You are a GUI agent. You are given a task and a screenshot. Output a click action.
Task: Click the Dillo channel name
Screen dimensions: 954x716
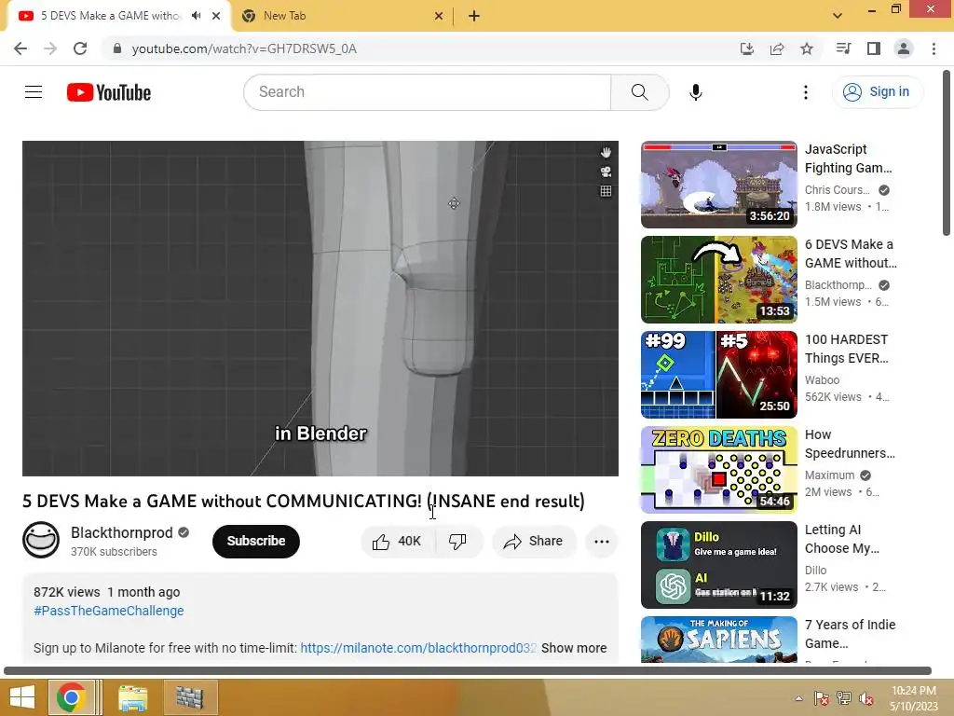(815, 570)
